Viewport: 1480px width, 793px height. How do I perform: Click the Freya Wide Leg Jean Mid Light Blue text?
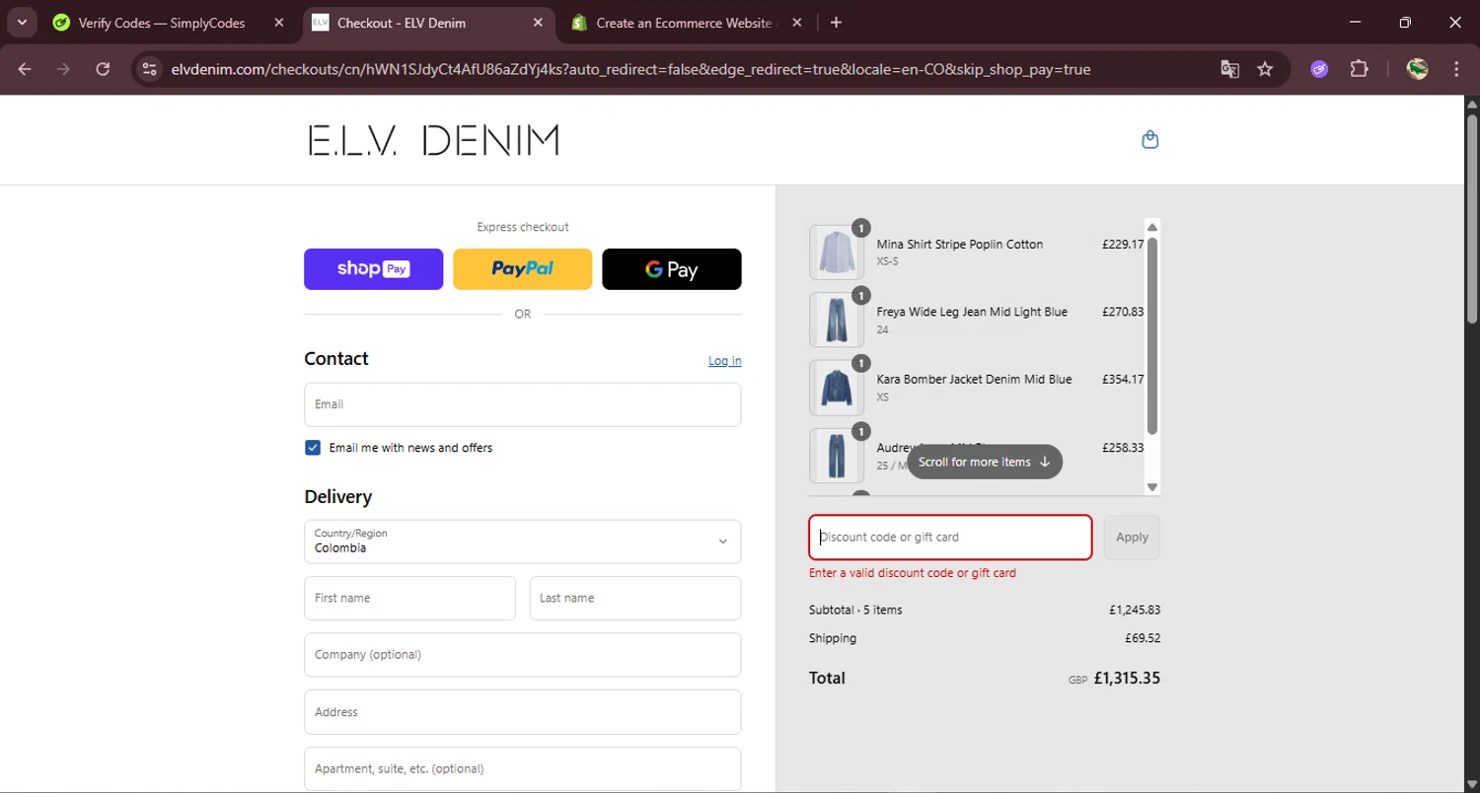pyautogui.click(x=972, y=312)
